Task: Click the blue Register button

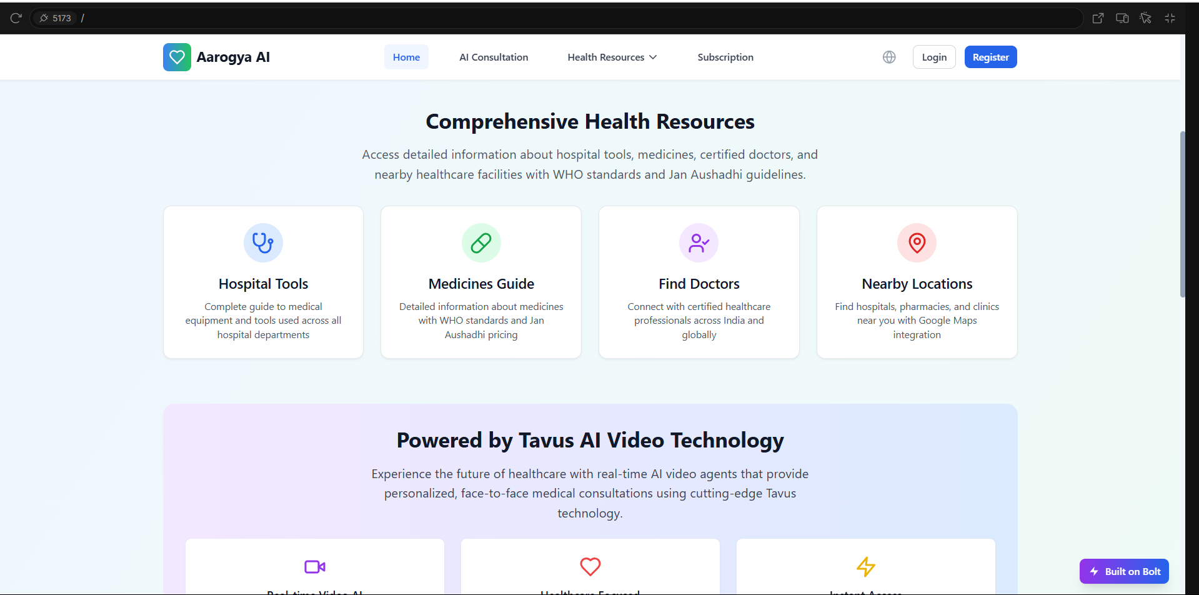Action: [990, 57]
